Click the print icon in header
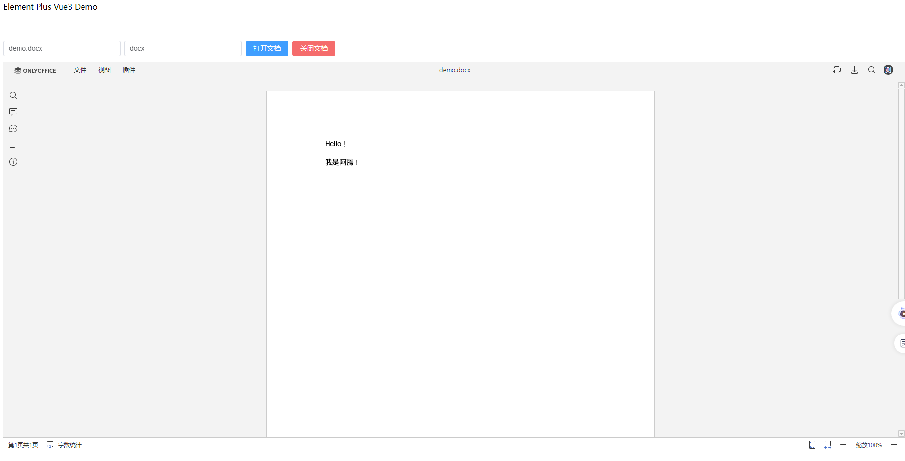The image size is (905, 461). tap(837, 70)
